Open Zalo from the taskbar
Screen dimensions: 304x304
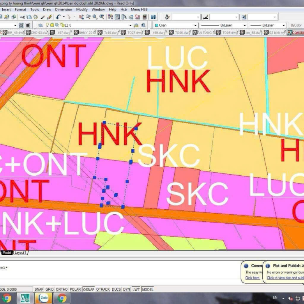tap(43, 299)
